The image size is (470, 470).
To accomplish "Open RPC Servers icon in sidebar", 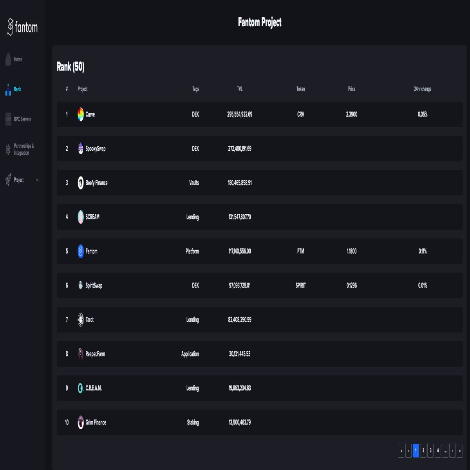I will pyautogui.click(x=8, y=119).
